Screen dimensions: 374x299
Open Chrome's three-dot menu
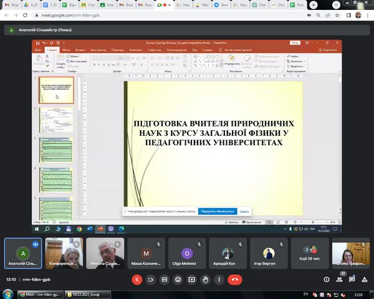[x=367, y=14]
